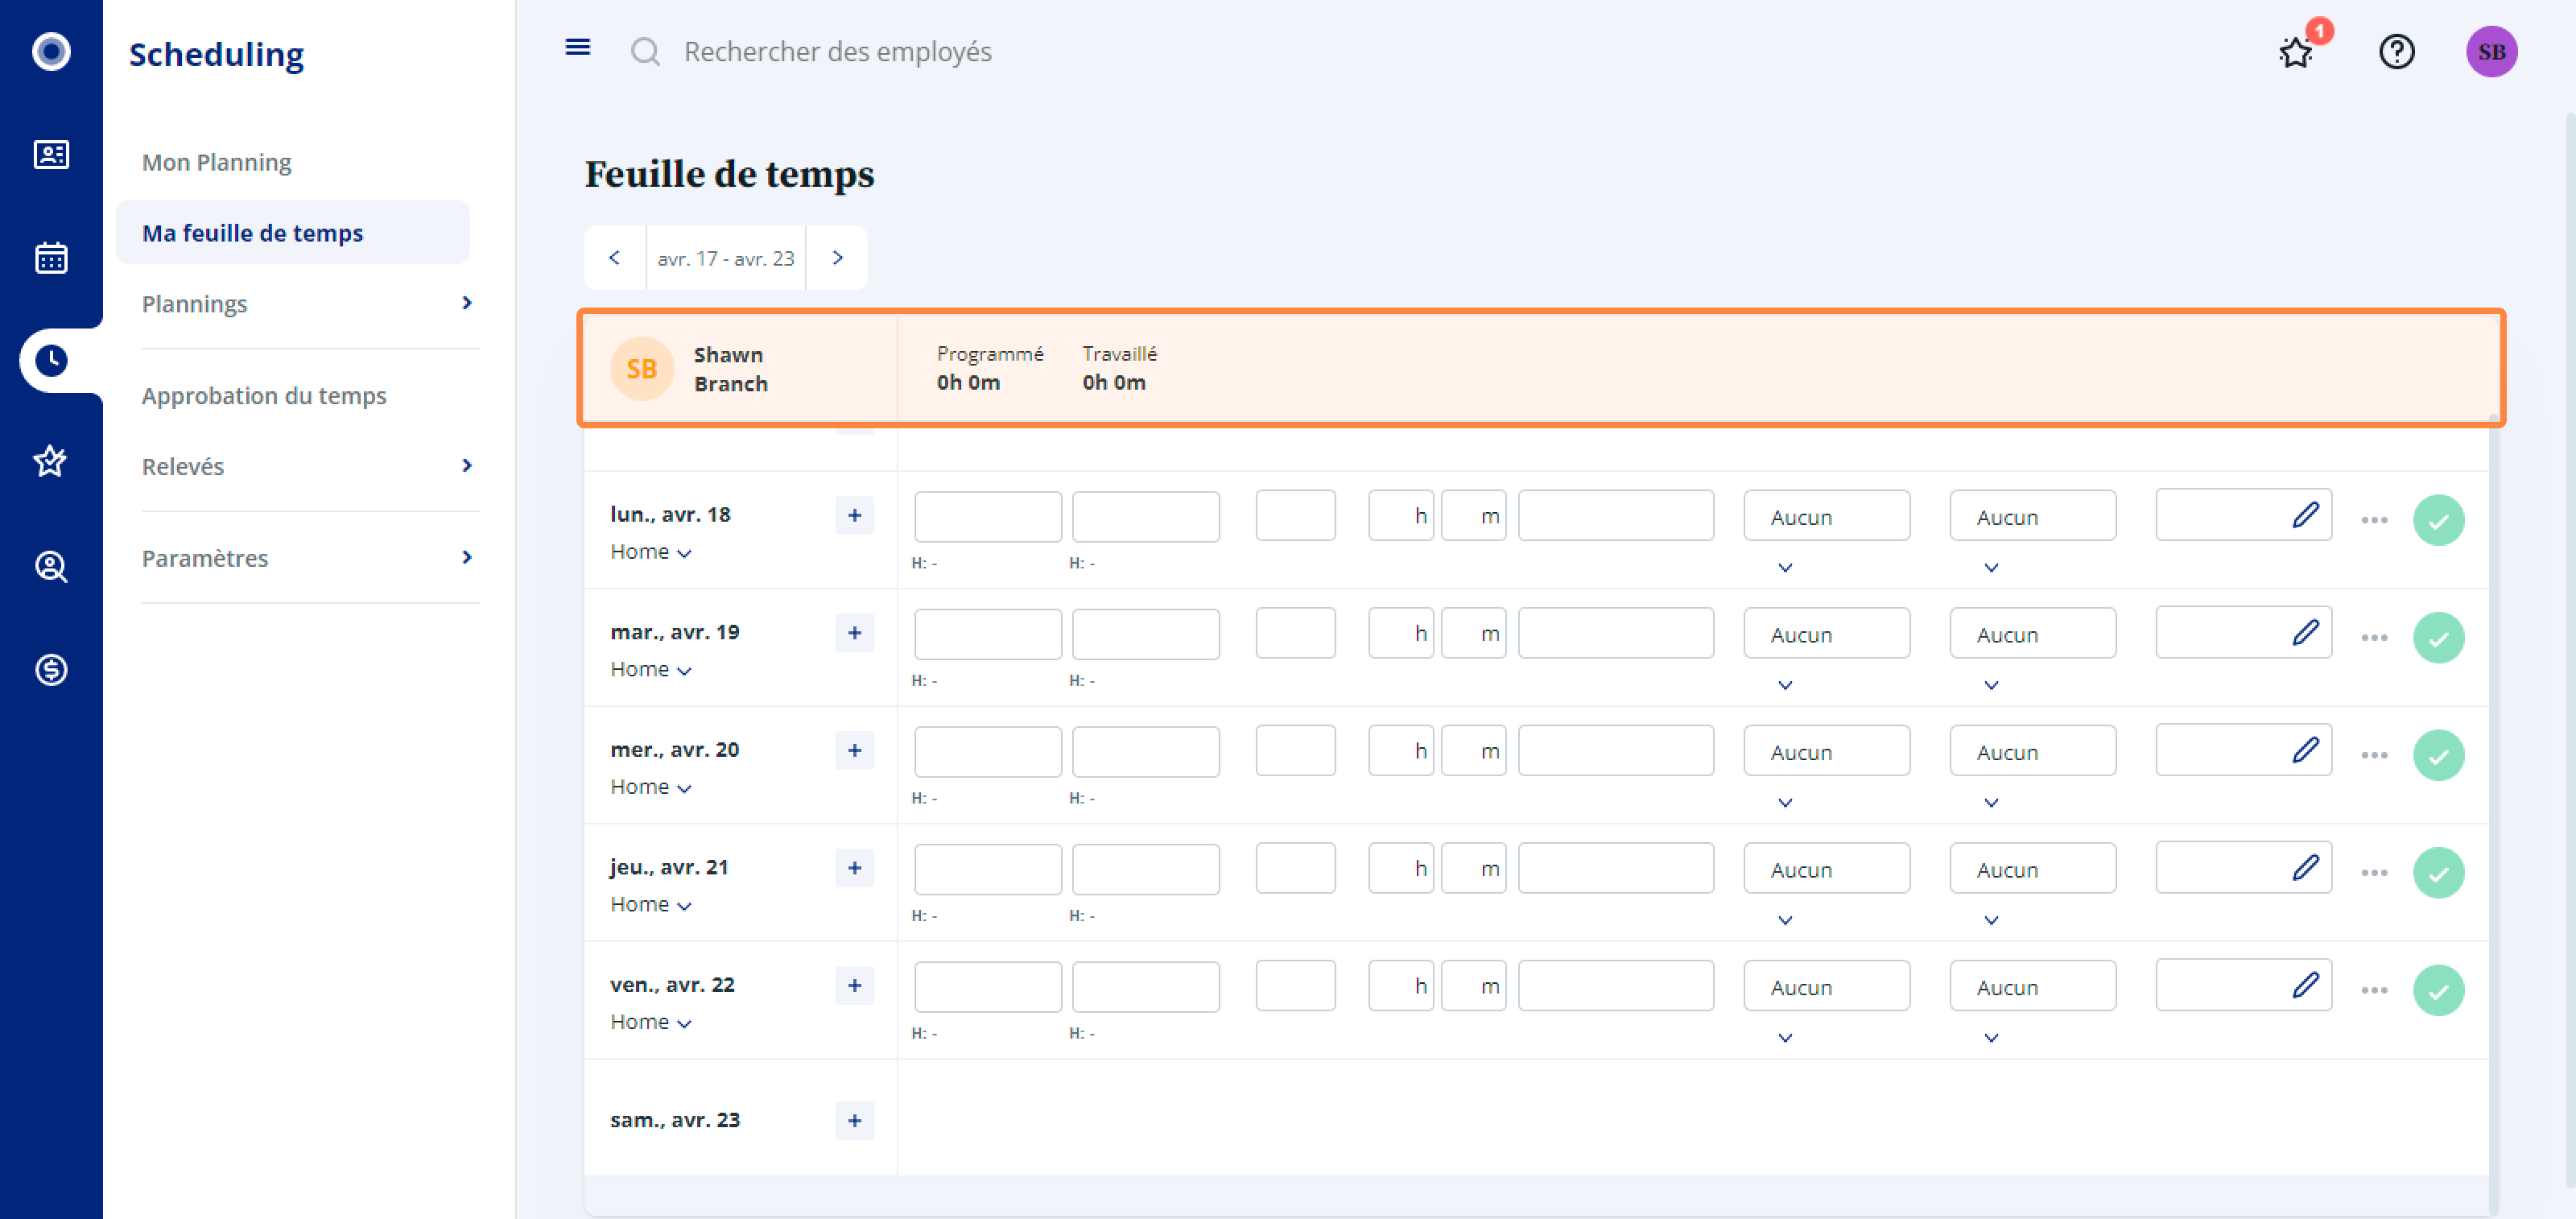This screenshot has width=2576, height=1219.
Task: Open more options for jeu., avr. 21
Action: tap(2374, 872)
